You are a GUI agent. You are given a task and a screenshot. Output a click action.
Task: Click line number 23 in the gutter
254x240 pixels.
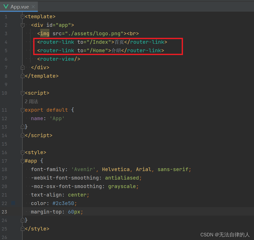point(4,212)
